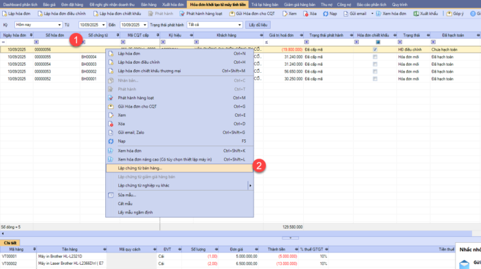Click the Gửi email toolbar icon
The width and height of the screenshot is (481, 269).
click(346, 14)
